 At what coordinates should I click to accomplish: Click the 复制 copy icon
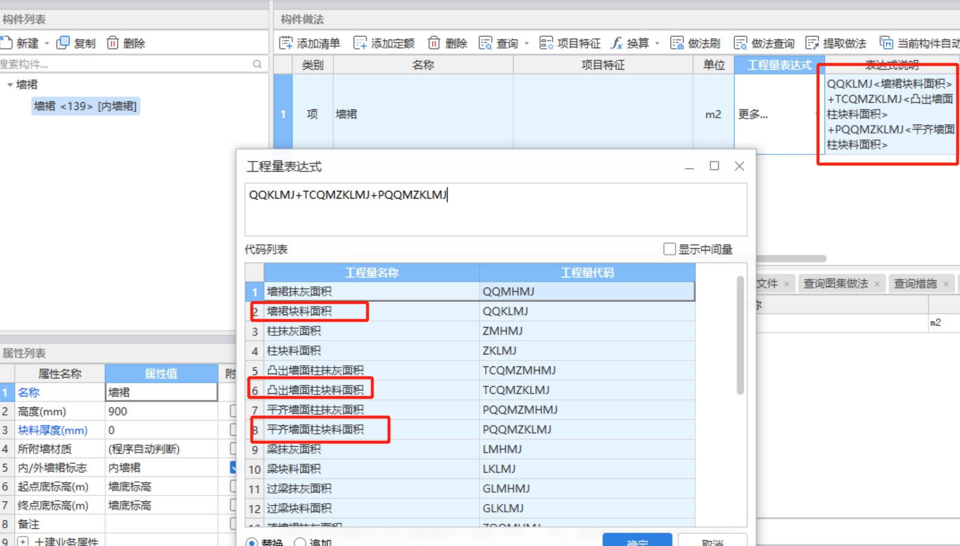pos(63,43)
